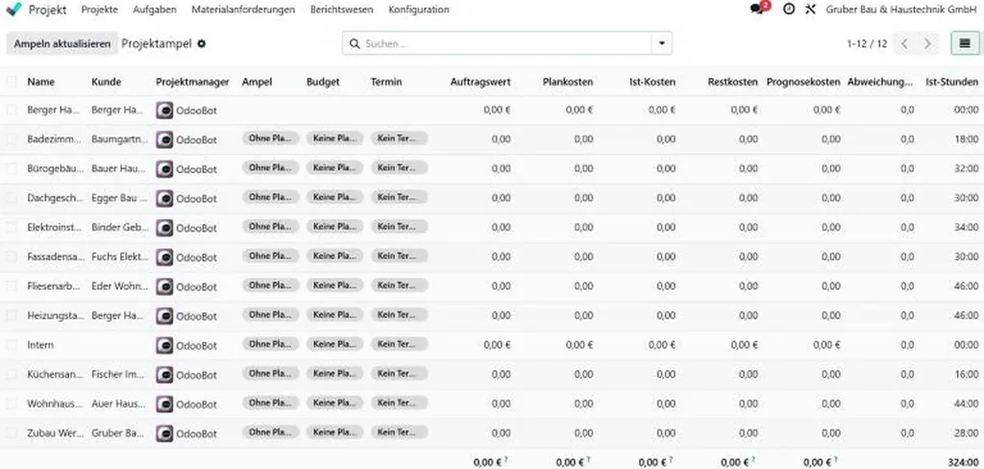Viewport: 984px width, 469px height.
Task: Sort by the Name column header
Action: (x=40, y=82)
